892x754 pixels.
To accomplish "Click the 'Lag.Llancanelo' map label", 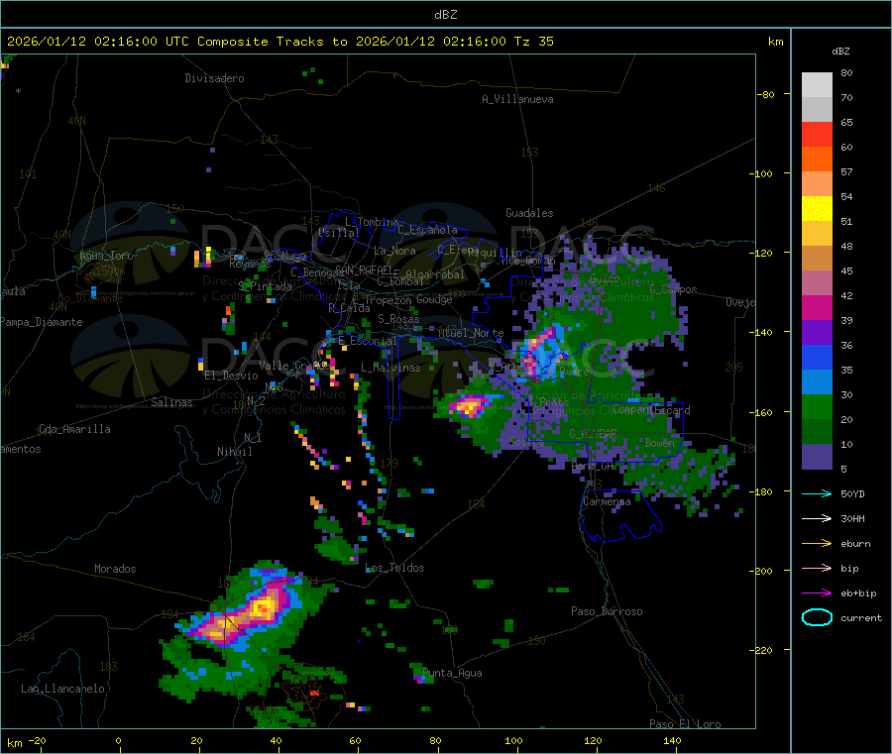I will click(x=62, y=689).
